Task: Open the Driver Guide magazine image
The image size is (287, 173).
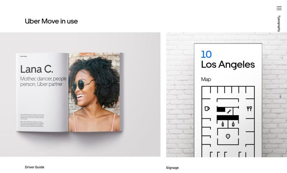Action: [80, 94]
